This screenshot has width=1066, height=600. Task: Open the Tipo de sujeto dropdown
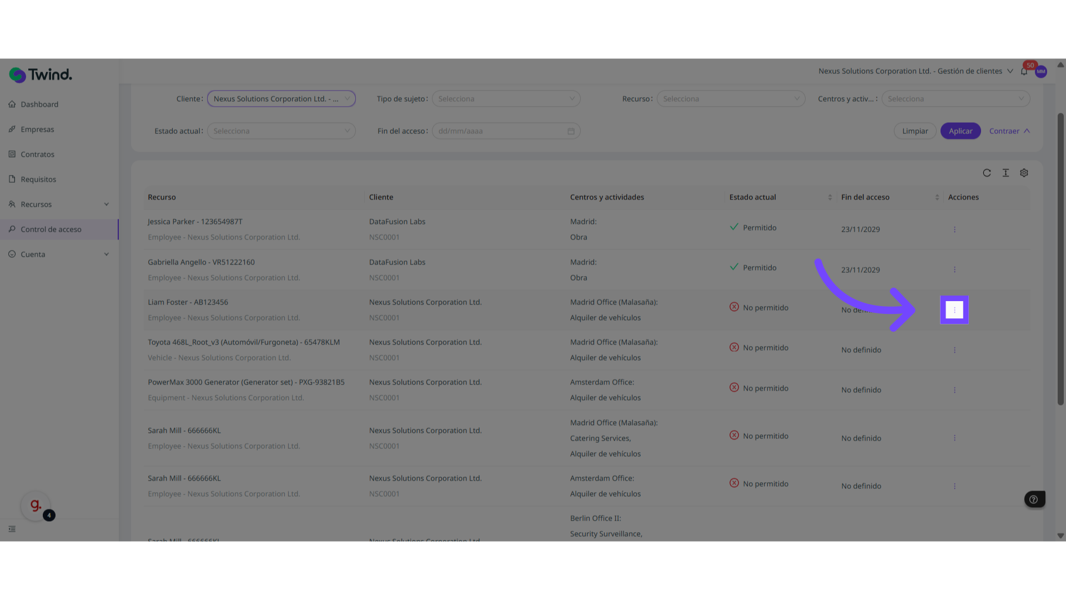point(506,99)
